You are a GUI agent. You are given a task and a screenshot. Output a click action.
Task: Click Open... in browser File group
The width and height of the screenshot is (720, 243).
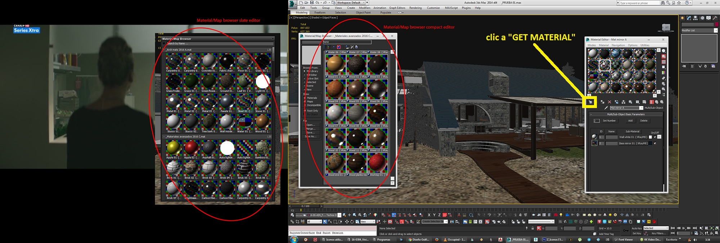click(x=311, y=125)
